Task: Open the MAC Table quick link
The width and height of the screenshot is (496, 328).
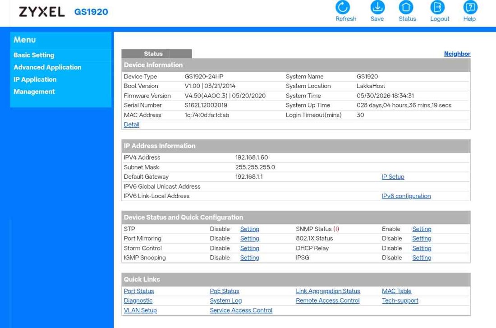Action: pyautogui.click(x=397, y=291)
